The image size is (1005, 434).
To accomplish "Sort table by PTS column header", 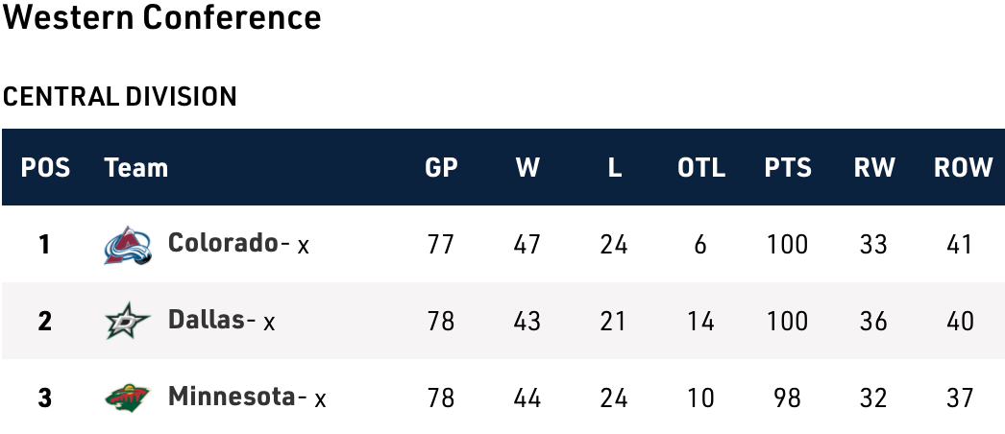I will coord(788,168).
